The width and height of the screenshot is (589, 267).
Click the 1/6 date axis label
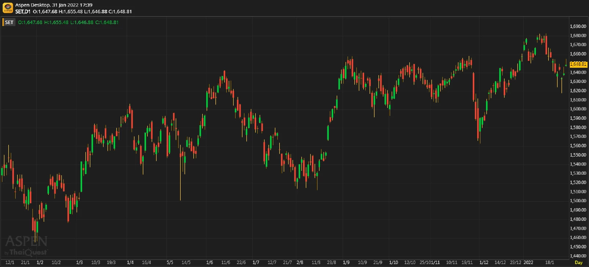[x=210, y=263]
